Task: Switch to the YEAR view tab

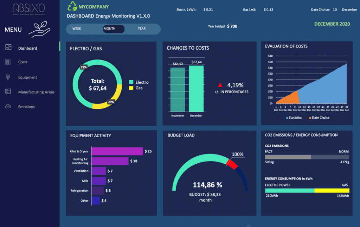Action: pos(142,29)
